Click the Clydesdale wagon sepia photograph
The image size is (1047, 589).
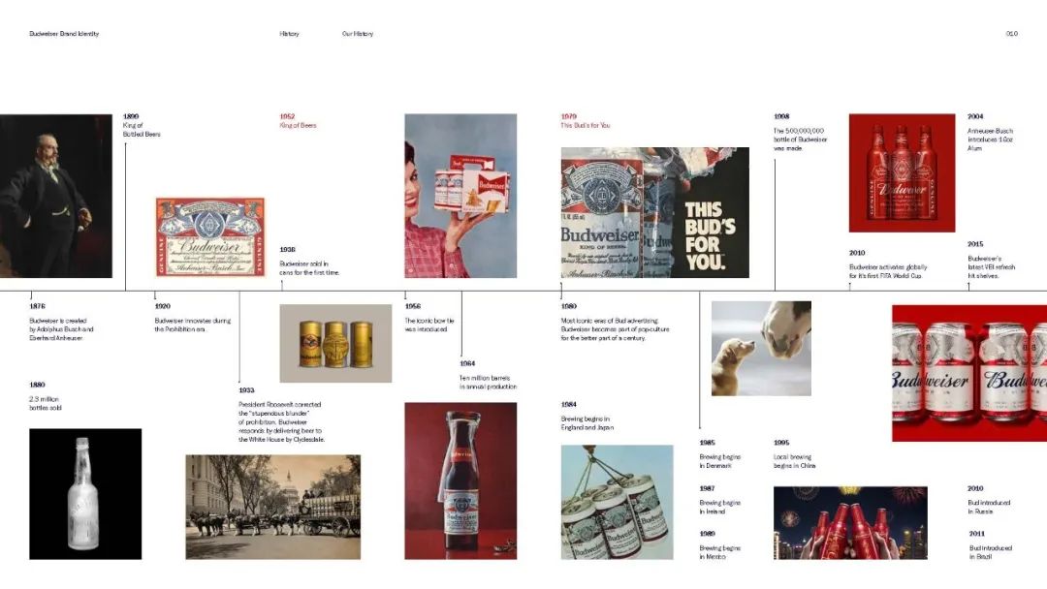273,507
